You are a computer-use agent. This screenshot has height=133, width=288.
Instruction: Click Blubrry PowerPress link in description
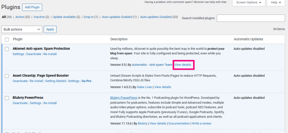pyautogui.click(x=124, y=98)
